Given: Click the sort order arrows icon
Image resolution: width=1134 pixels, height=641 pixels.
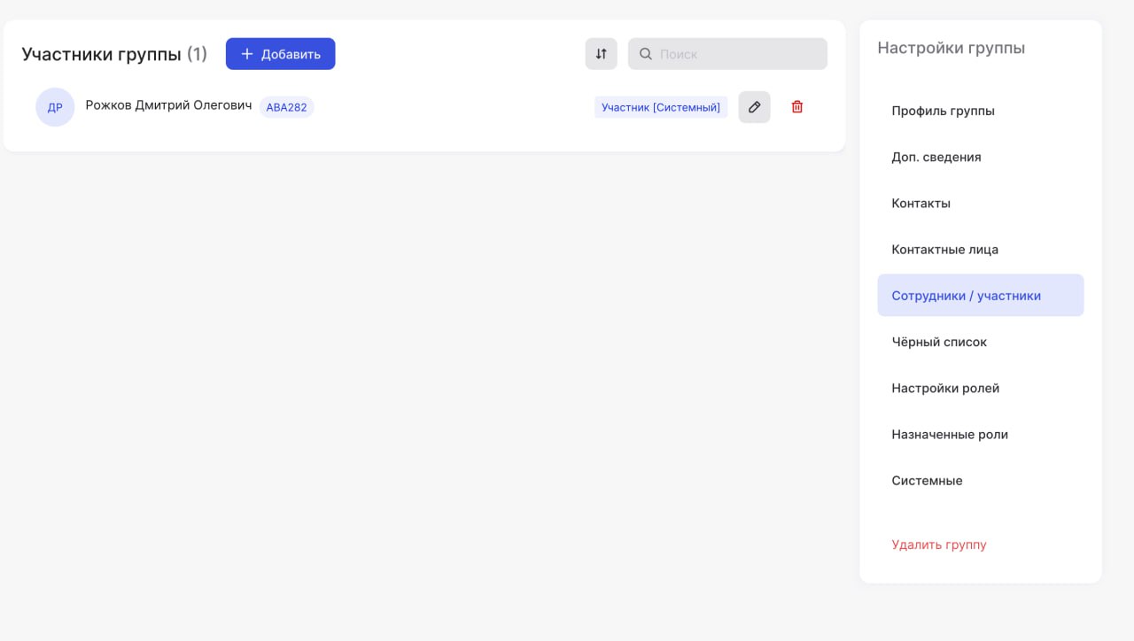Looking at the screenshot, I should click(x=601, y=54).
